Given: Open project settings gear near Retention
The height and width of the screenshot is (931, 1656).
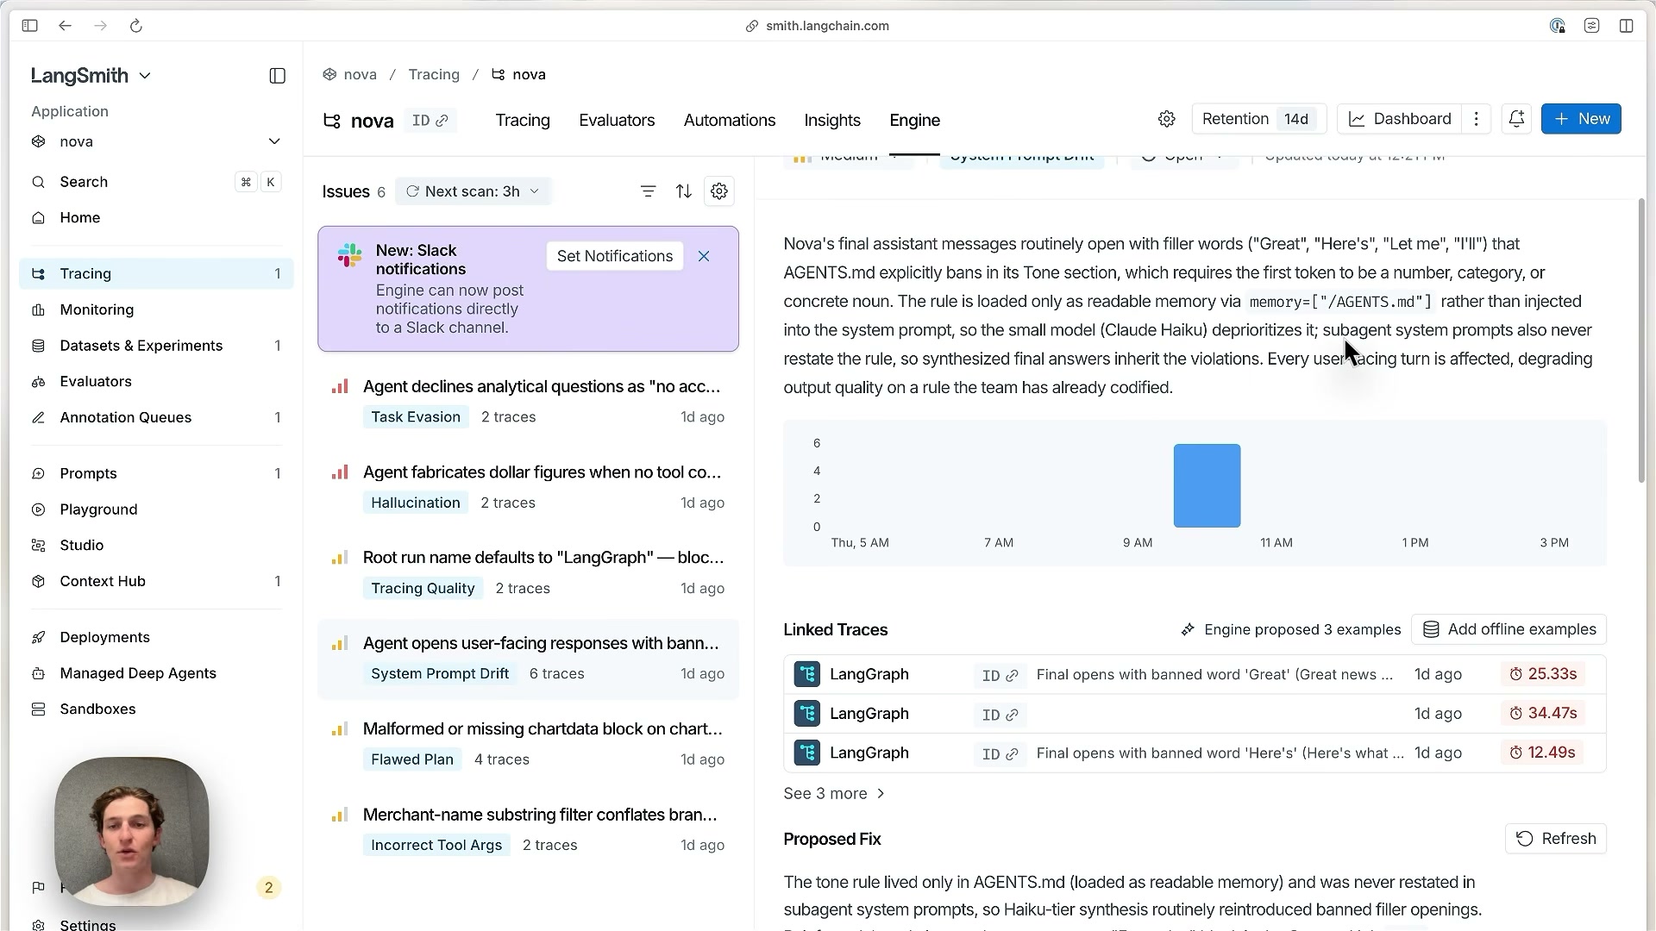Looking at the screenshot, I should coord(1166,119).
